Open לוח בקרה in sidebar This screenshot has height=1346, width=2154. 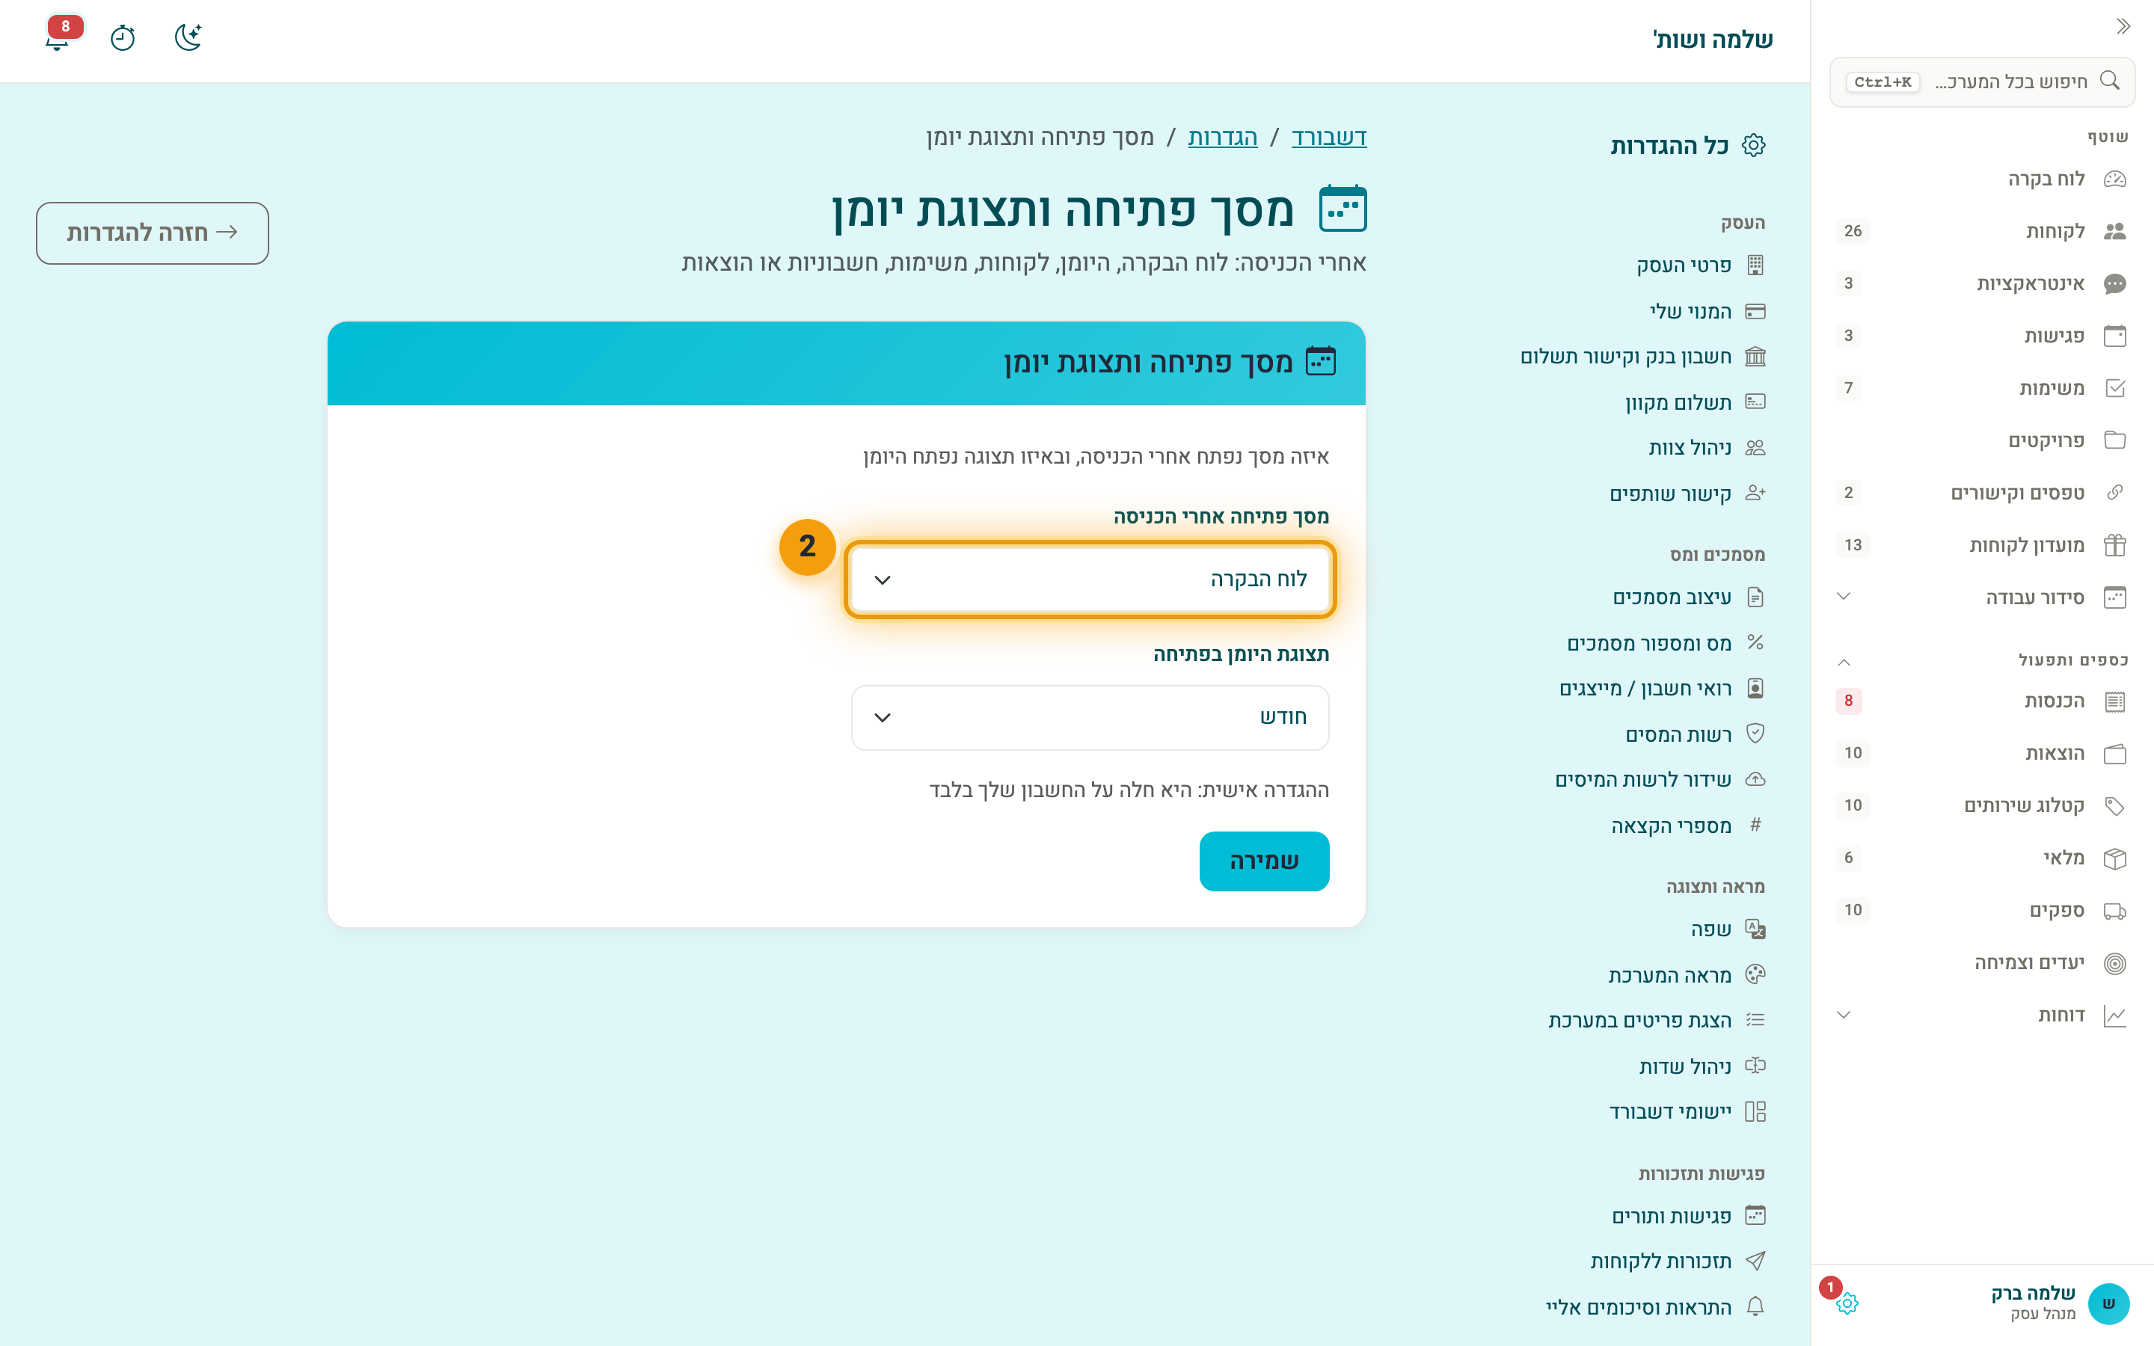(1981, 179)
